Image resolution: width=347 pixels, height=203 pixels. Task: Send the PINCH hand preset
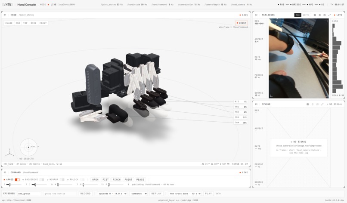117,179
